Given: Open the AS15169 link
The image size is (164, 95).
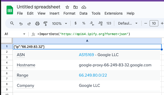Looking at the screenshot, I should pos(86,55).
